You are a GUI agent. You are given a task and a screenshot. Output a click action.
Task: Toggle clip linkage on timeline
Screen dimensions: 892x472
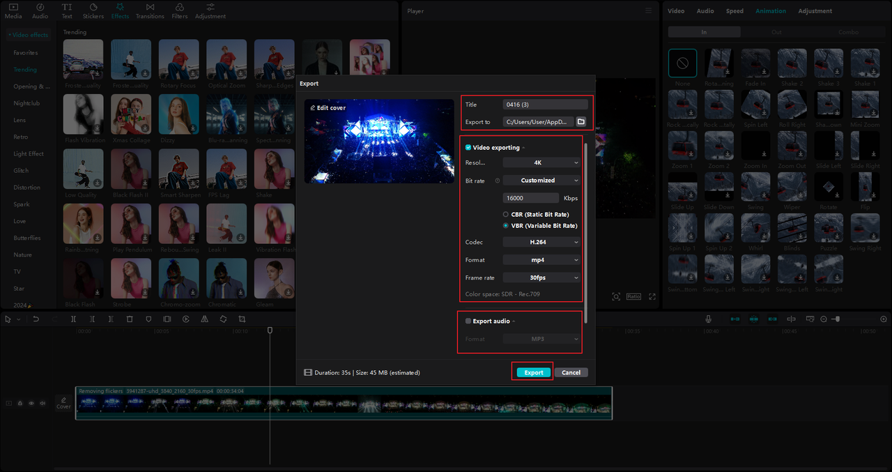772,319
